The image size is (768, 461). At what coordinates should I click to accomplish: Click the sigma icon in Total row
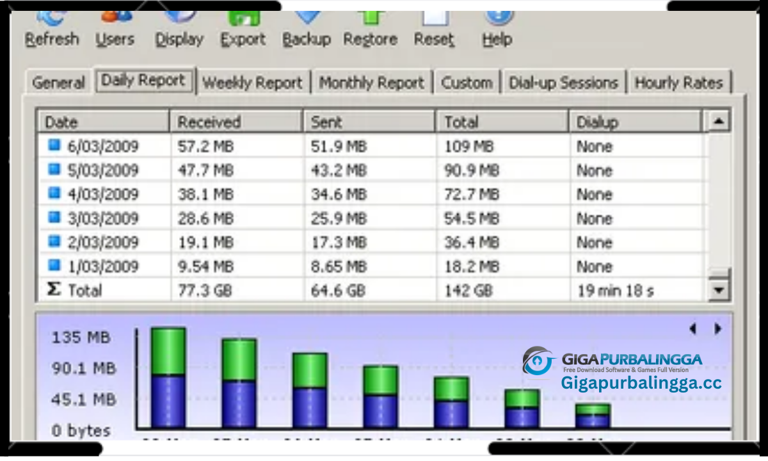click(x=55, y=289)
